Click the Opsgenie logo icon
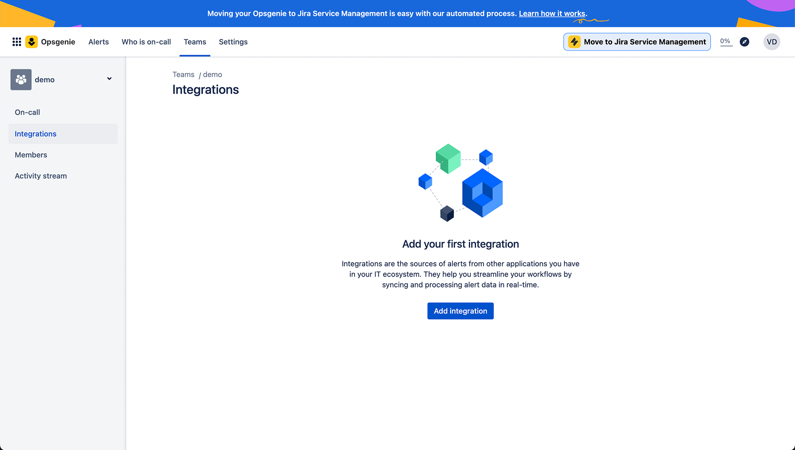Screen dimensions: 795x450 point(32,42)
